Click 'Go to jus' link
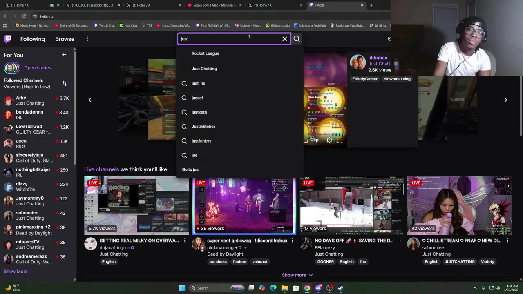The width and height of the screenshot is (523, 294). [x=190, y=169]
